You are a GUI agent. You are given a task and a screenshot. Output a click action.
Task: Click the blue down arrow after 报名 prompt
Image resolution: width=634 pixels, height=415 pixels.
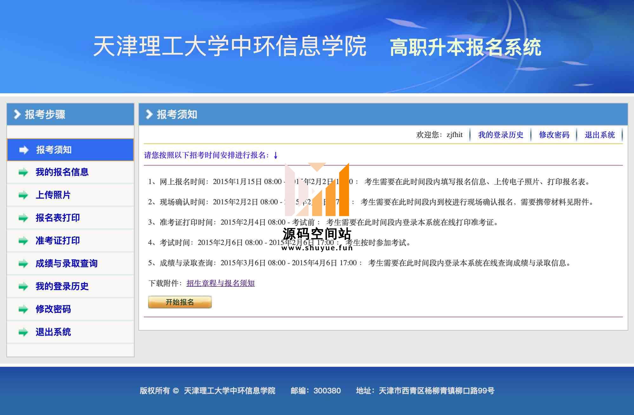[275, 155]
